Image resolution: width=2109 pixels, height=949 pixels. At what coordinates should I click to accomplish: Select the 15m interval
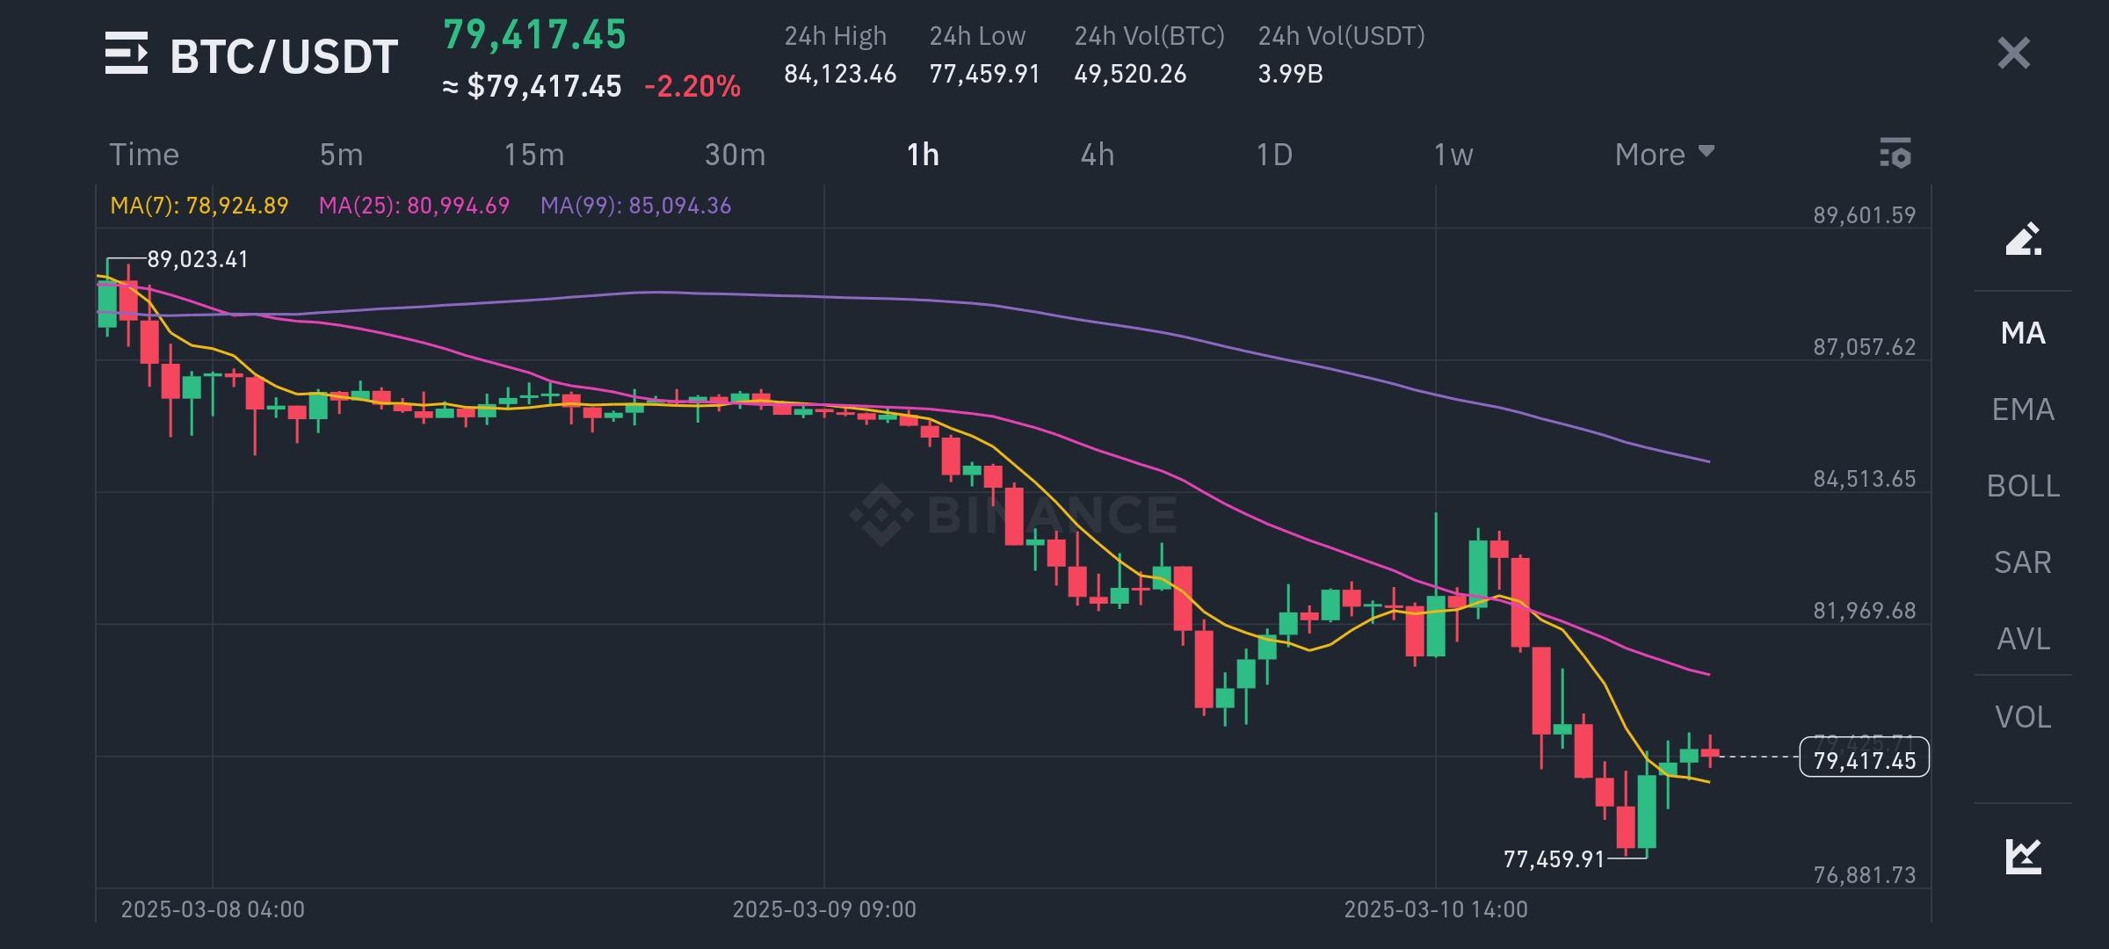(x=533, y=155)
